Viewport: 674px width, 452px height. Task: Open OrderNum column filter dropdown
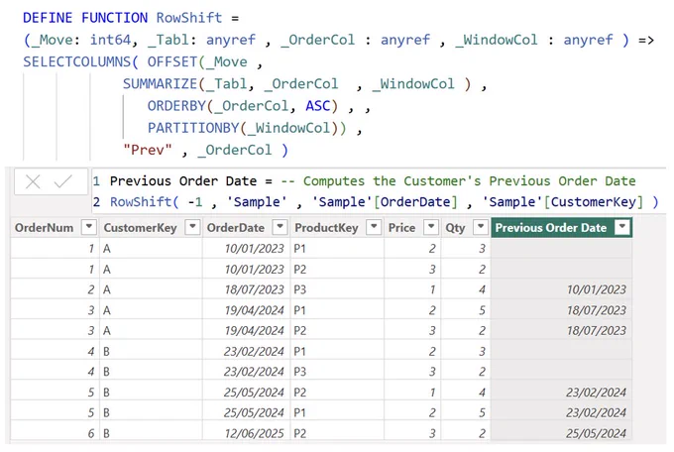coord(89,227)
